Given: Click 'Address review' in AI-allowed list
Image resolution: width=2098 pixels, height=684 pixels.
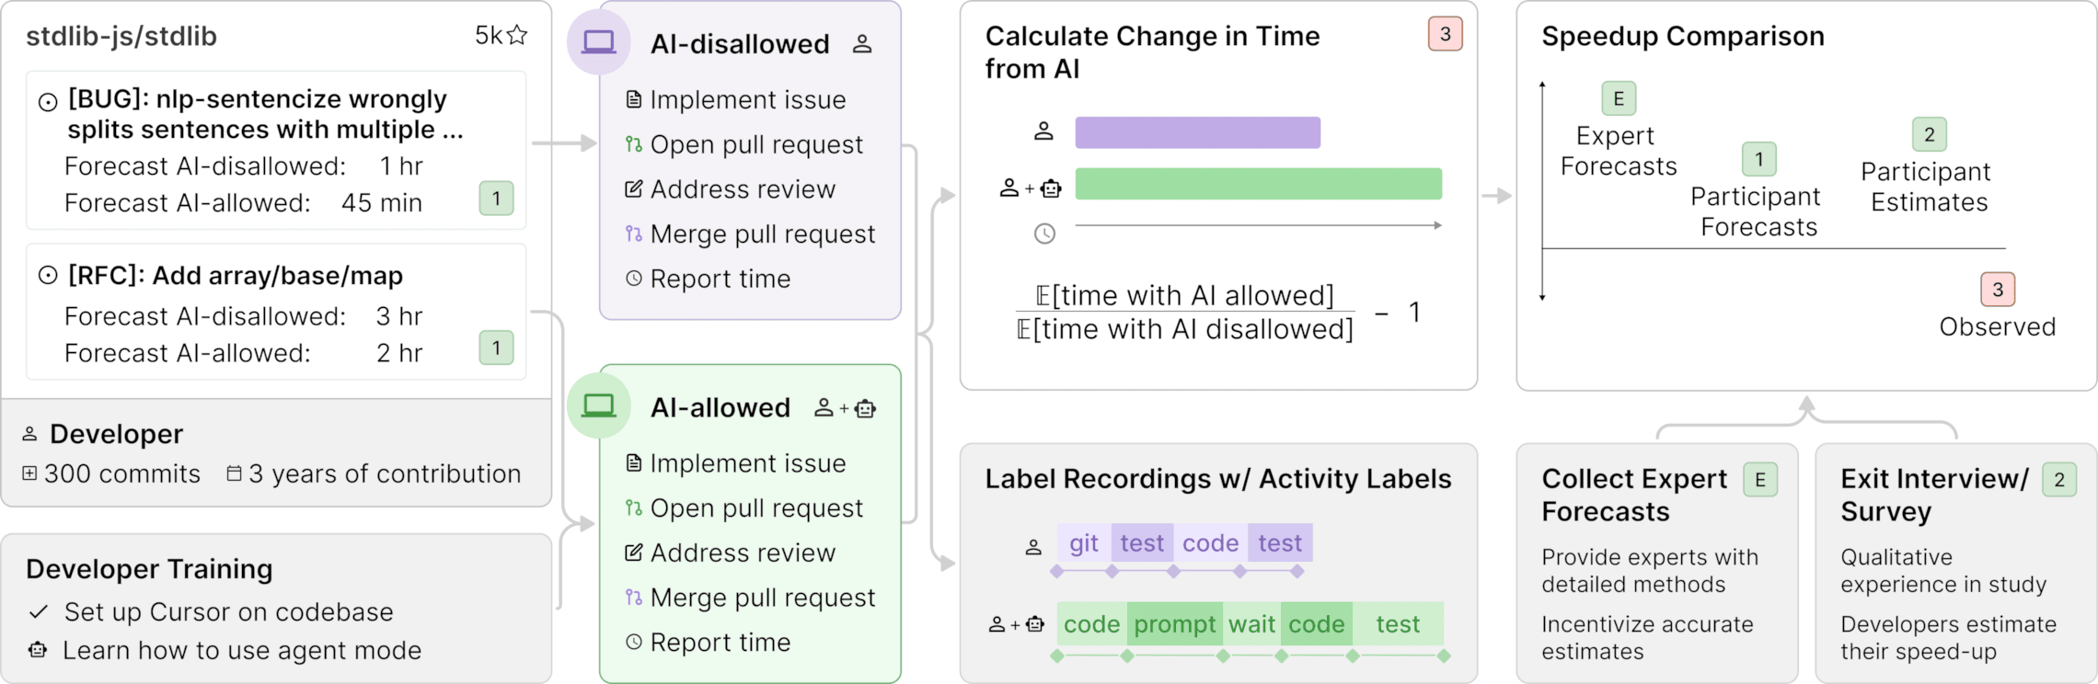Looking at the screenshot, I should 743,553.
